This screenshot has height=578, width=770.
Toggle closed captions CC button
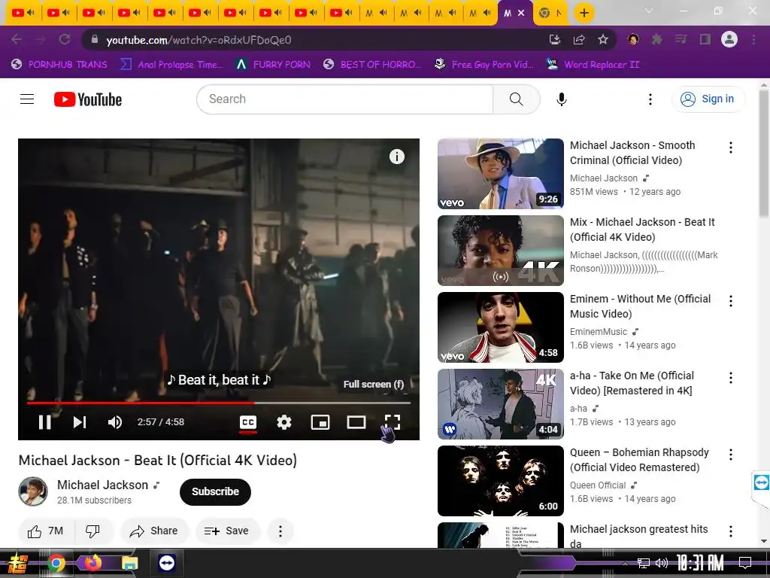(x=248, y=422)
